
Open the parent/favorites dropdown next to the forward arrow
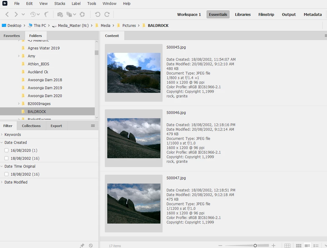point(23,14)
